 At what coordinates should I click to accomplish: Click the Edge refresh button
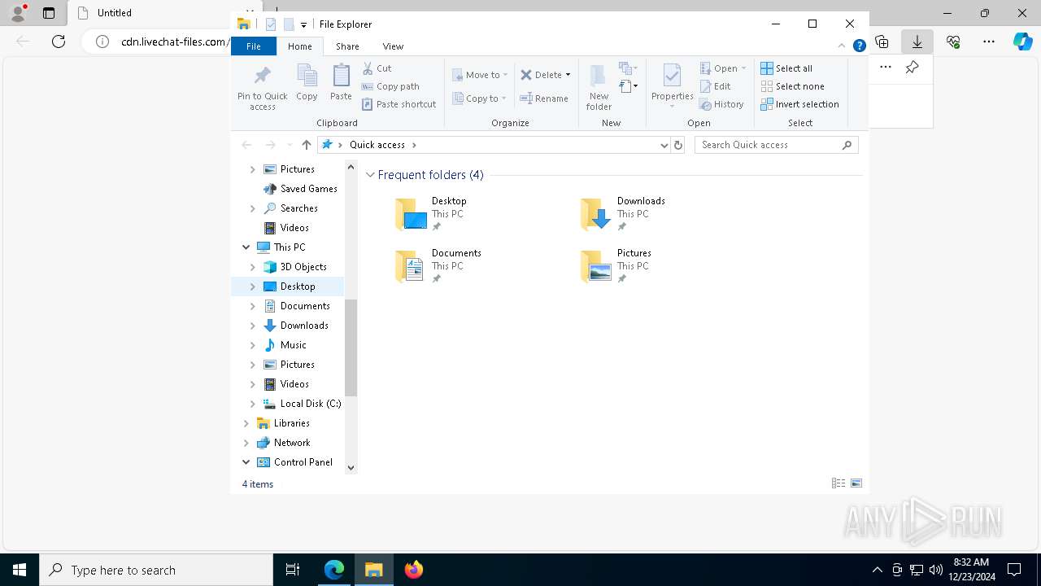59,42
